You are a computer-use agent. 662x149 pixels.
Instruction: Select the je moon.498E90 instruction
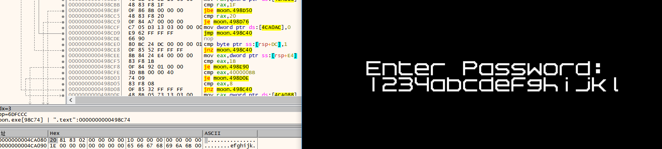tap(226, 67)
